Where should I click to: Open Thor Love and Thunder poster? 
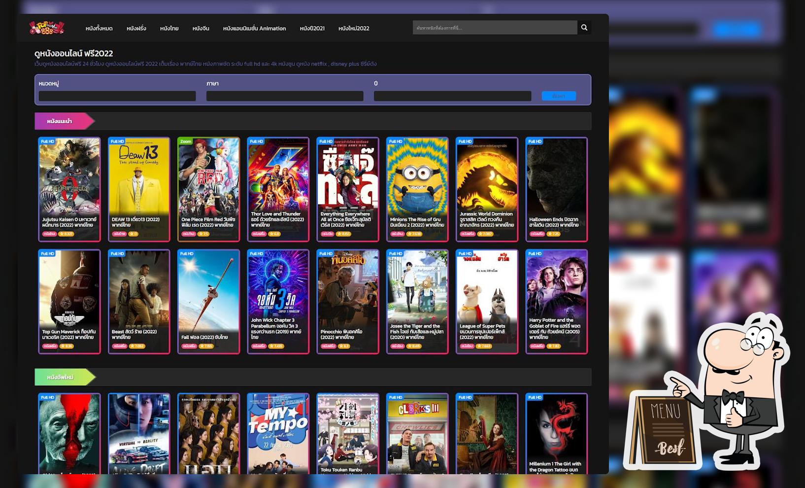point(278,189)
